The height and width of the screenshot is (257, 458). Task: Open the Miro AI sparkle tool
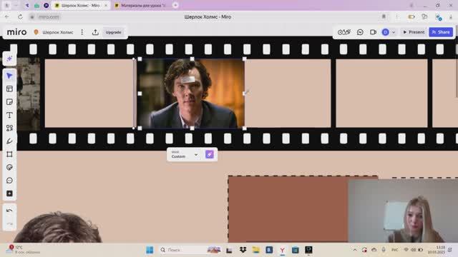point(9,59)
